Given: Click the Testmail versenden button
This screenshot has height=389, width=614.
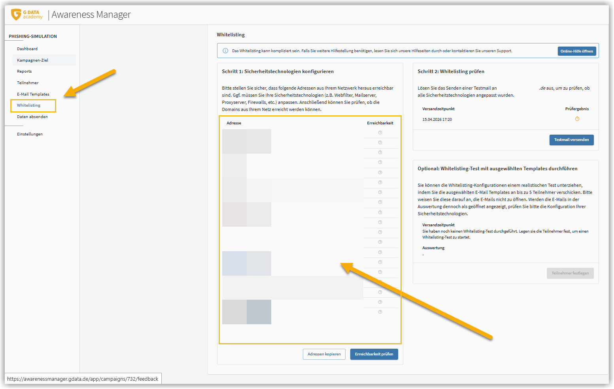Looking at the screenshot, I should coord(571,140).
